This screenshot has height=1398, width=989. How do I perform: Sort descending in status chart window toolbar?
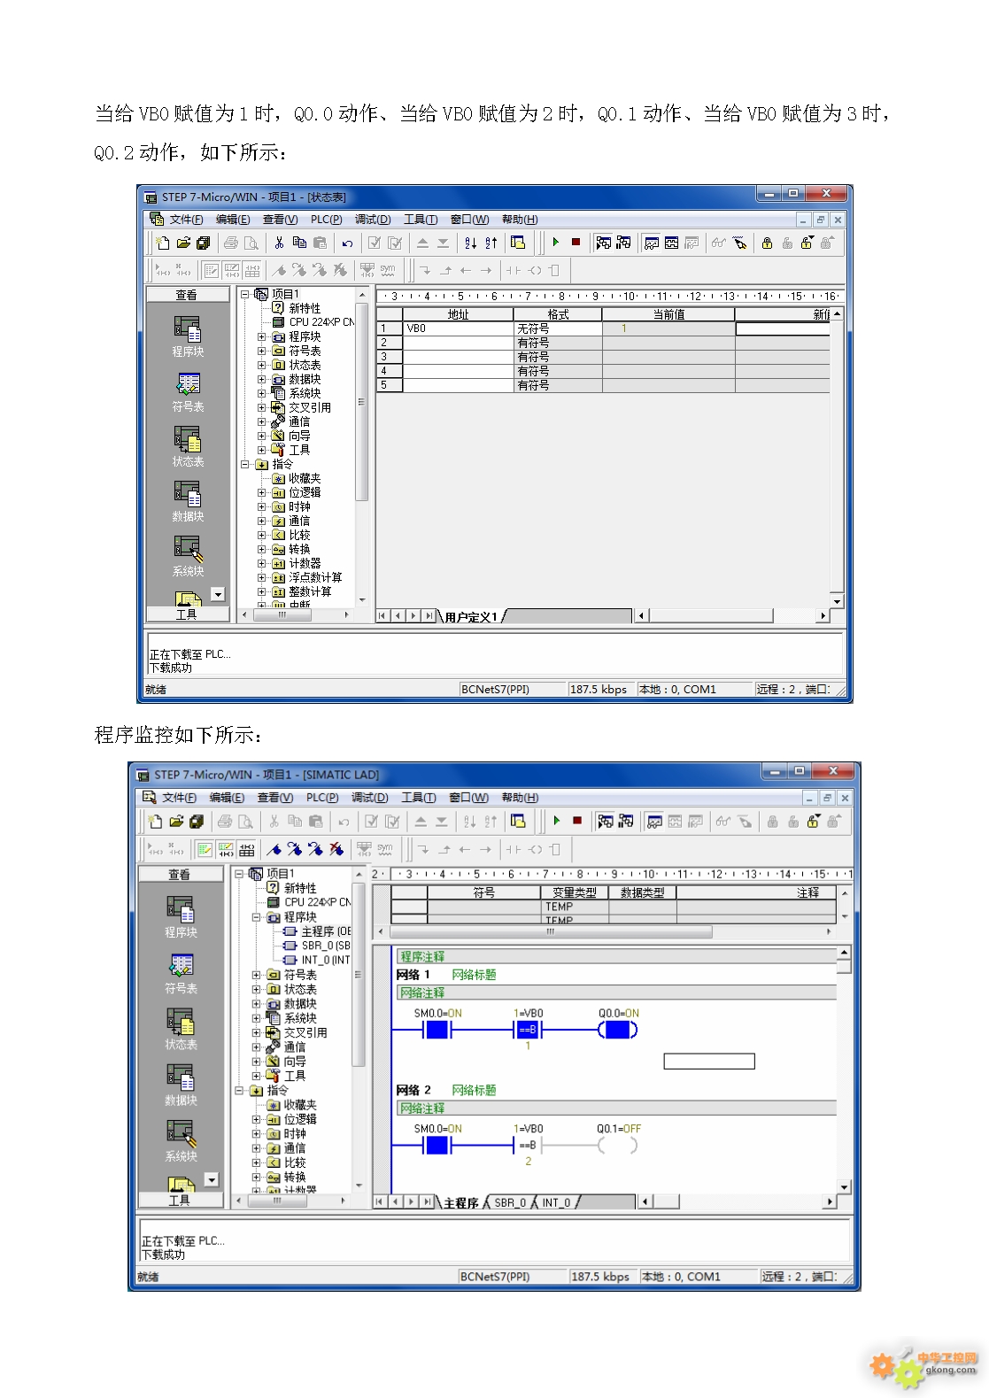pos(491,243)
